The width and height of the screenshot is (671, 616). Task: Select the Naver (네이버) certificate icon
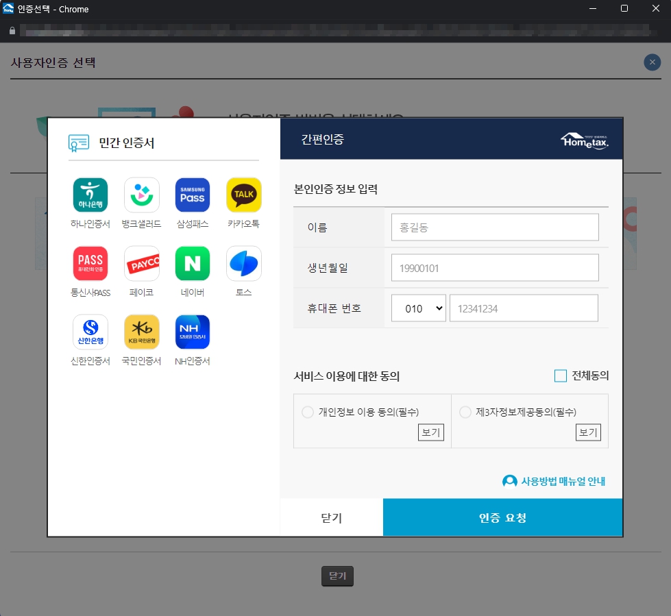(193, 264)
